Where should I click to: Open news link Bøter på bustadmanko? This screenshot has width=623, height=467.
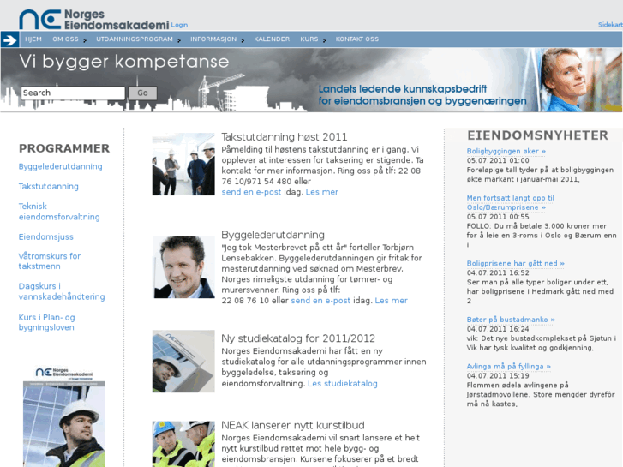tap(511, 320)
